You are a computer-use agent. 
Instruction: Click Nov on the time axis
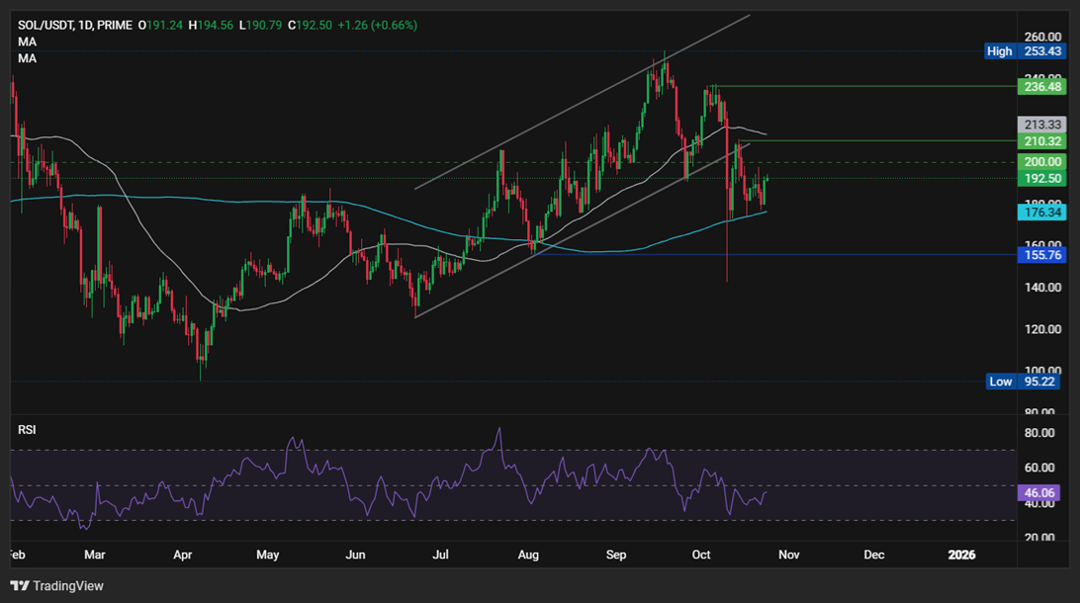tap(788, 555)
